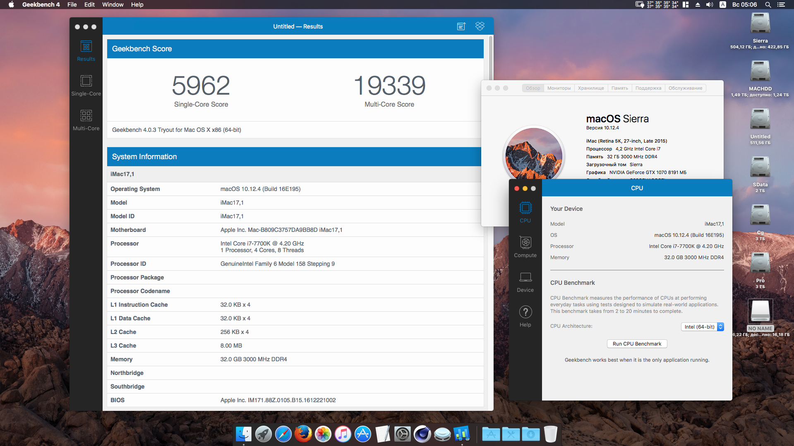794x446 pixels.
Task: Select Device section in benchmark window
Action: pos(525,281)
